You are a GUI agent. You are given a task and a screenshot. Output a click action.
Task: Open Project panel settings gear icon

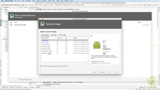pyautogui.click(x=25, y=7)
